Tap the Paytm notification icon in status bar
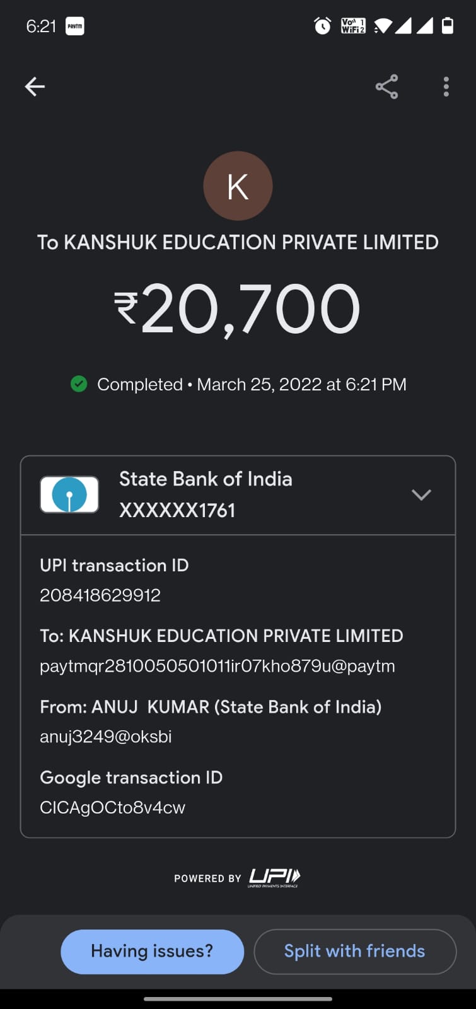 coord(74,26)
